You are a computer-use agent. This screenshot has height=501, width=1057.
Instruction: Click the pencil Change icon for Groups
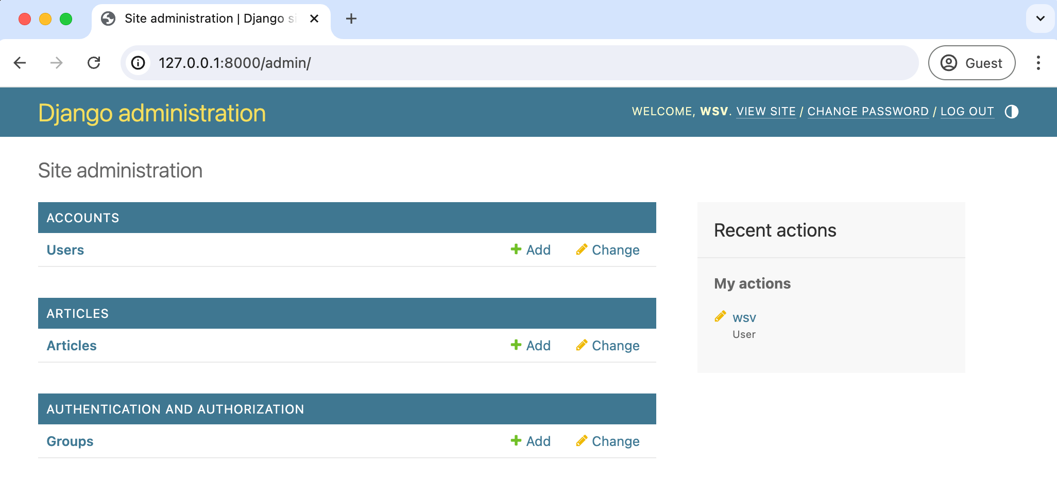tap(582, 441)
